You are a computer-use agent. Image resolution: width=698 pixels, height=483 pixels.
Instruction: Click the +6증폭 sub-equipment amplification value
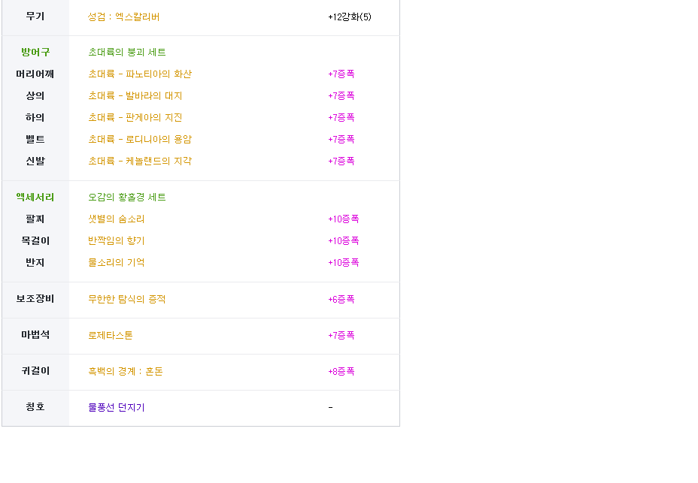[x=341, y=299]
